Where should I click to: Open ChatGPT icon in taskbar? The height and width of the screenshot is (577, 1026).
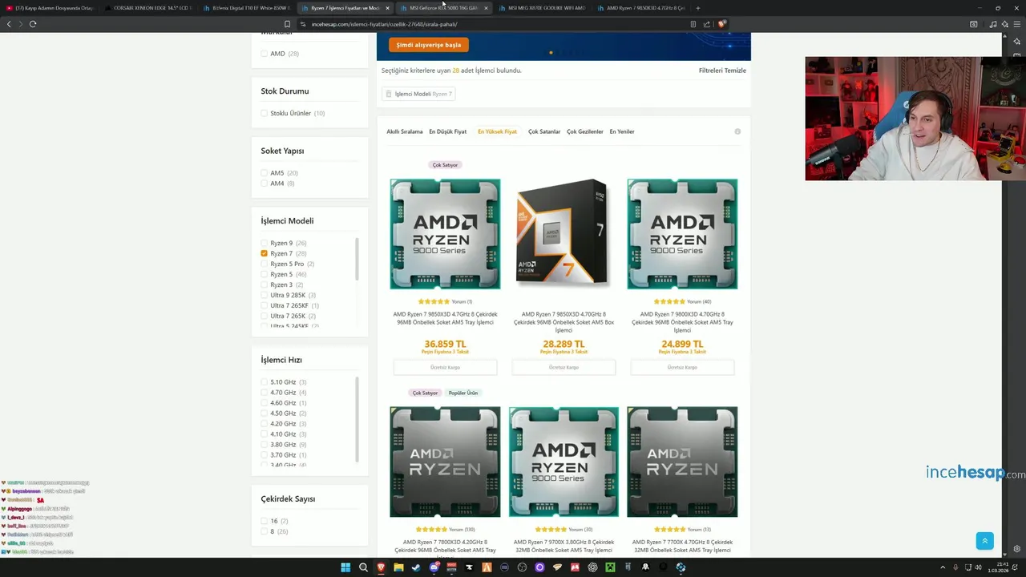tap(592, 567)
